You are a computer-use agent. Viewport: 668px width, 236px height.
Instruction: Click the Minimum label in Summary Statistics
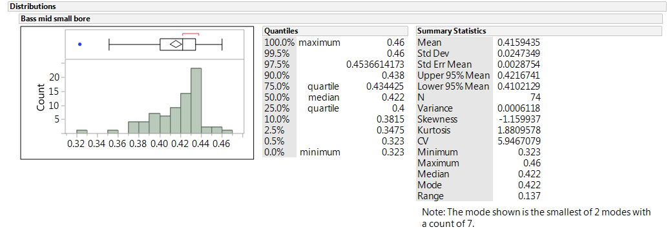[438, 152]
